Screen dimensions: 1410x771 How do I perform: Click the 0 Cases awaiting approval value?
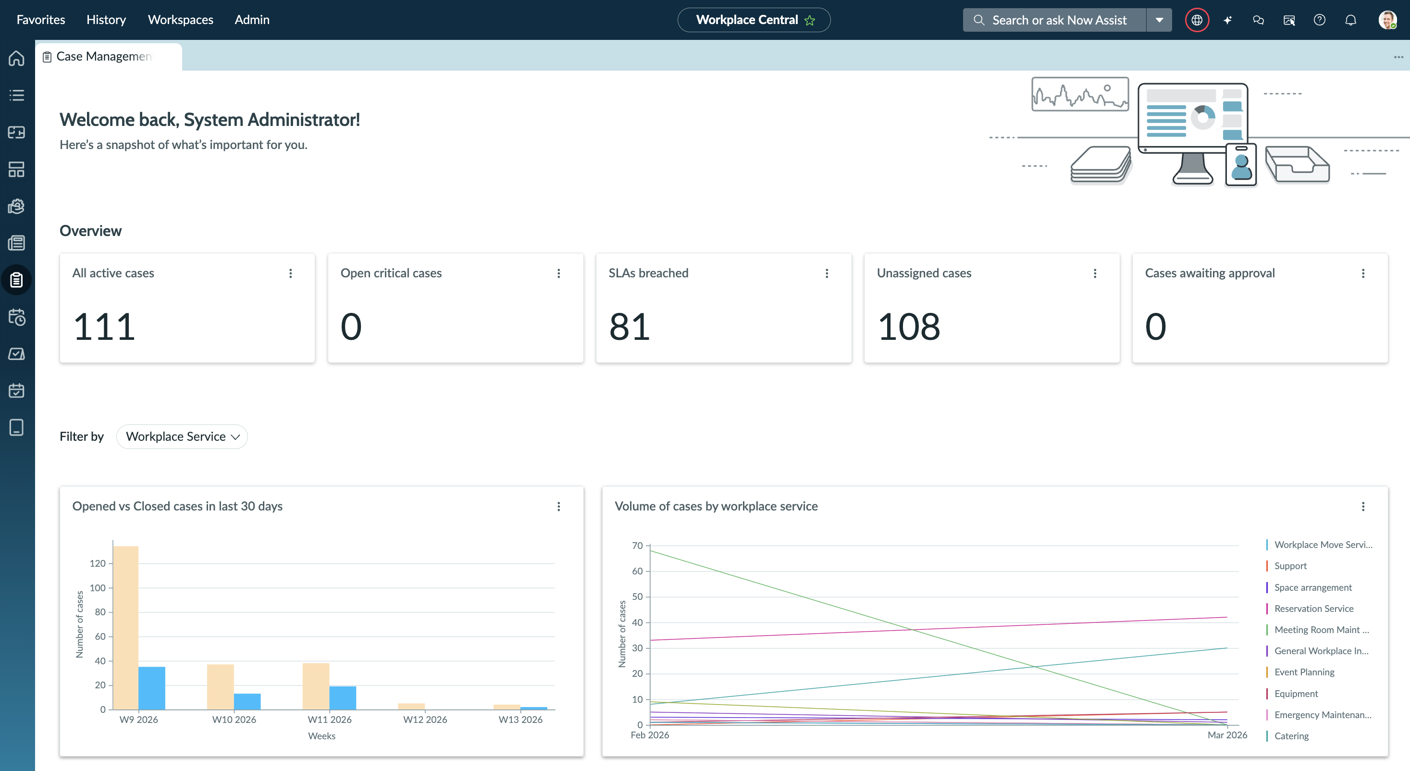tap(1155, 327)
